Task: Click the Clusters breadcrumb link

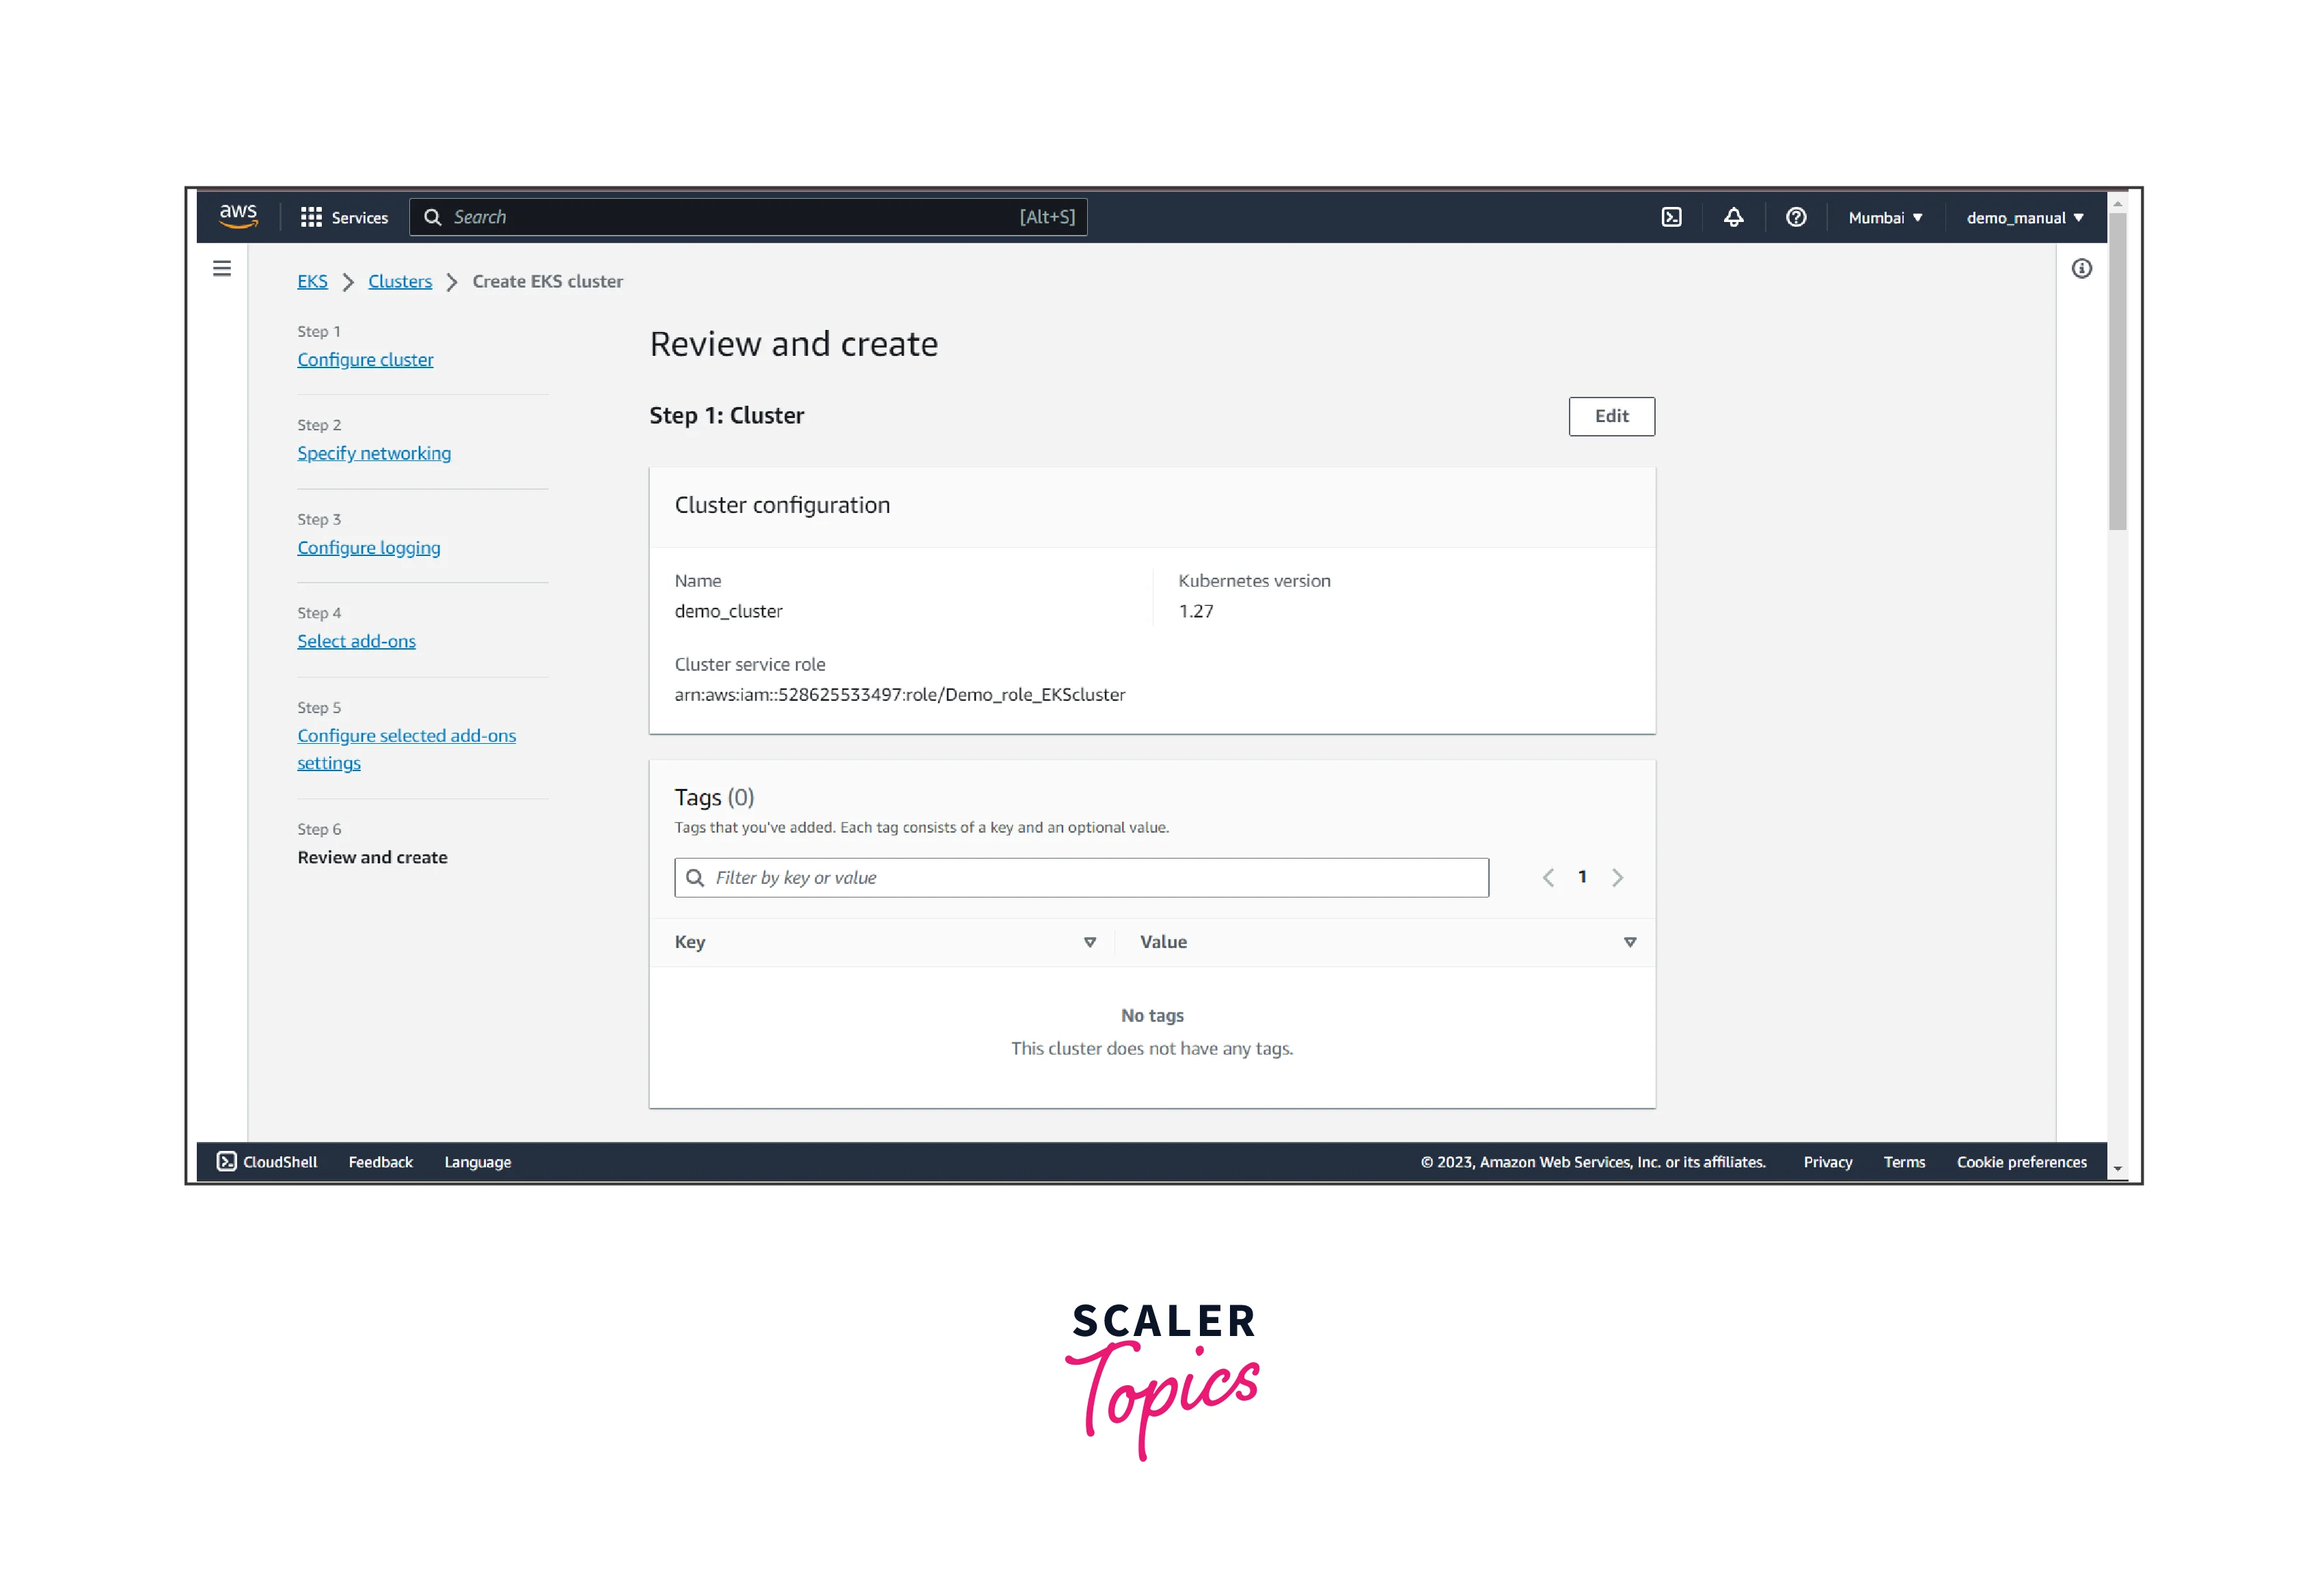Action: pyautogui.click(x=399, y=279)
